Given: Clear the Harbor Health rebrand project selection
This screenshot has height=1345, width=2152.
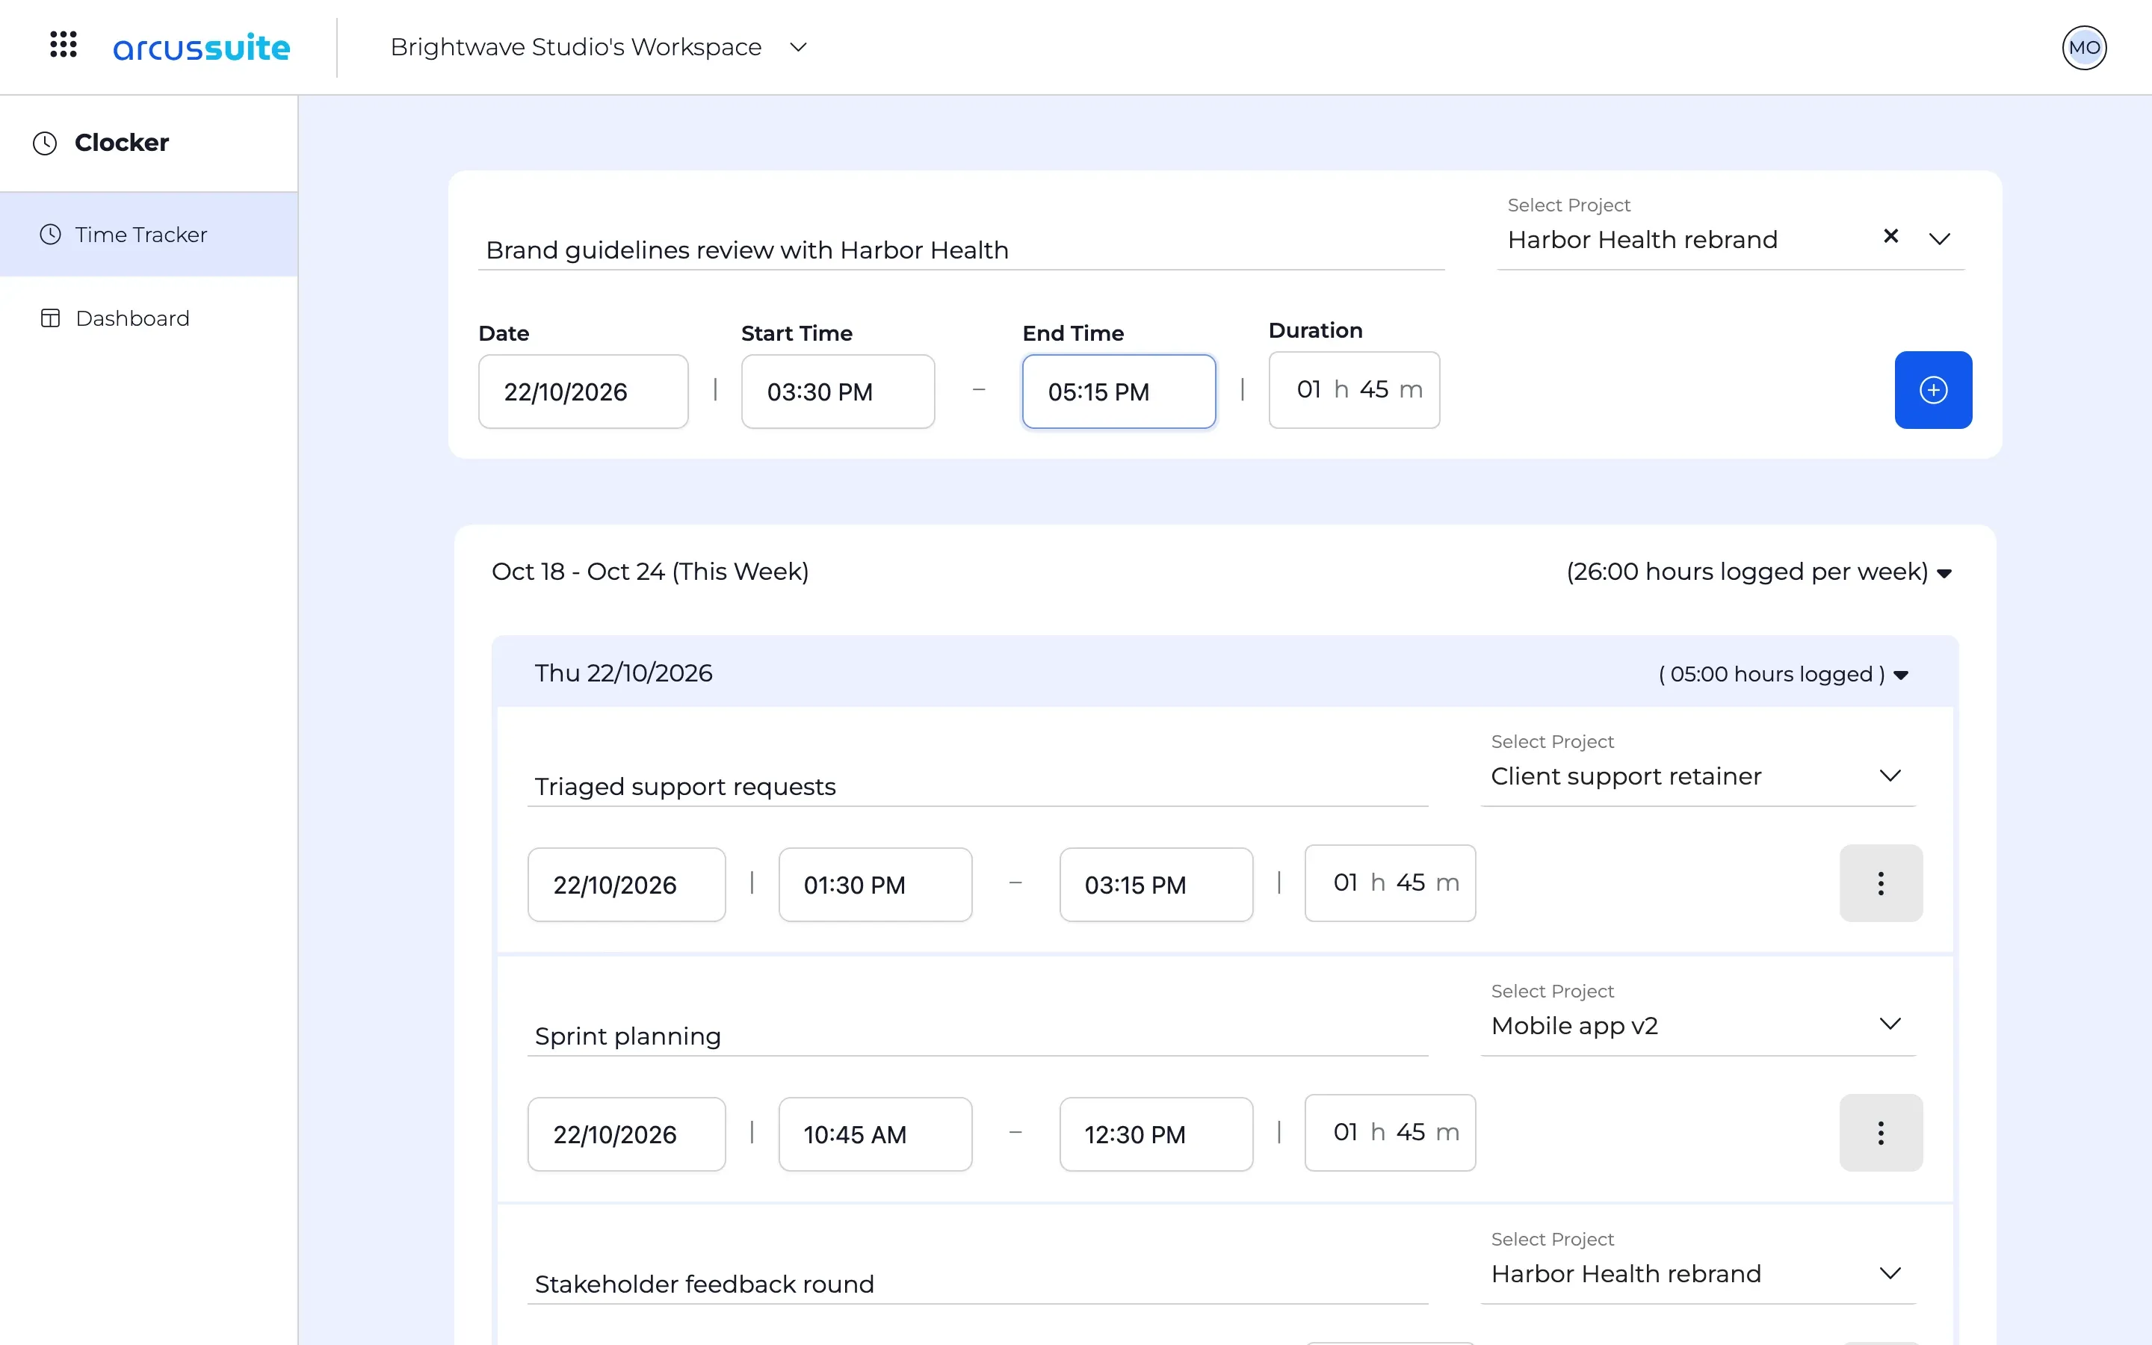Looking at the screenshot, I should (x=1890, y=235).
